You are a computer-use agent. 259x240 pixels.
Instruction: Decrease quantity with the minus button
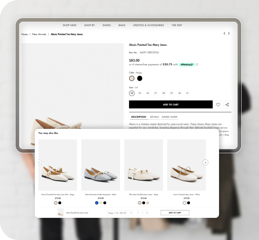coord(138,213)
